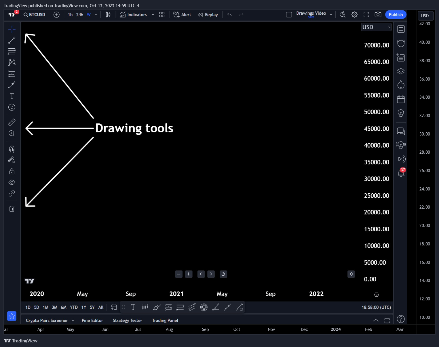The width and height of the screenshot is (439, 347).
Task: Select the 1D date range
Action: [x=28, y=307]
